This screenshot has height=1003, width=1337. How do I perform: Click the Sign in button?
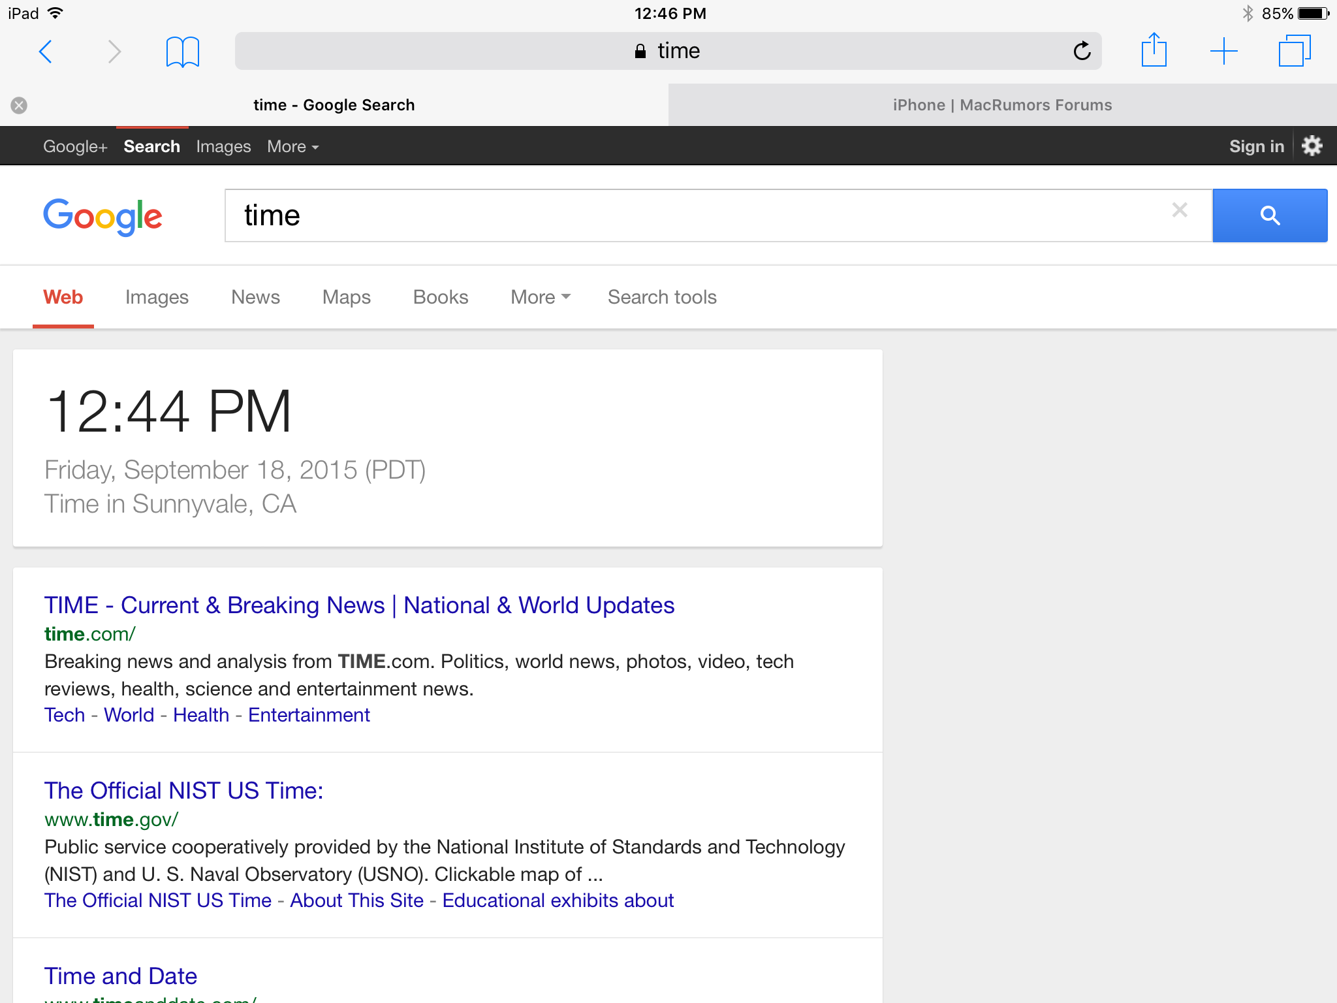point(1257,146)
